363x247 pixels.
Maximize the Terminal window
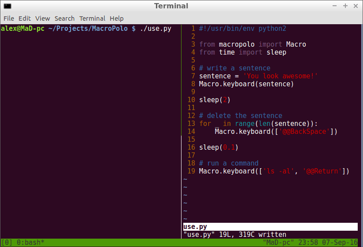click(x=345, y=6)
